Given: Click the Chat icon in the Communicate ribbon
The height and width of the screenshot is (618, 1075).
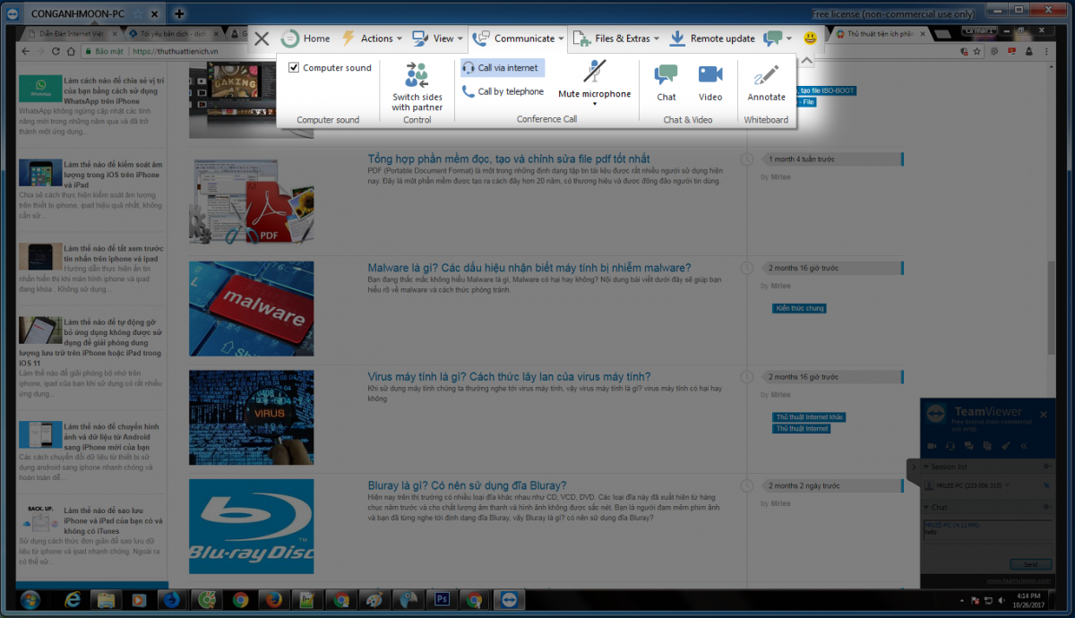Looking at the screenshot, I should (x=666, y=82).
